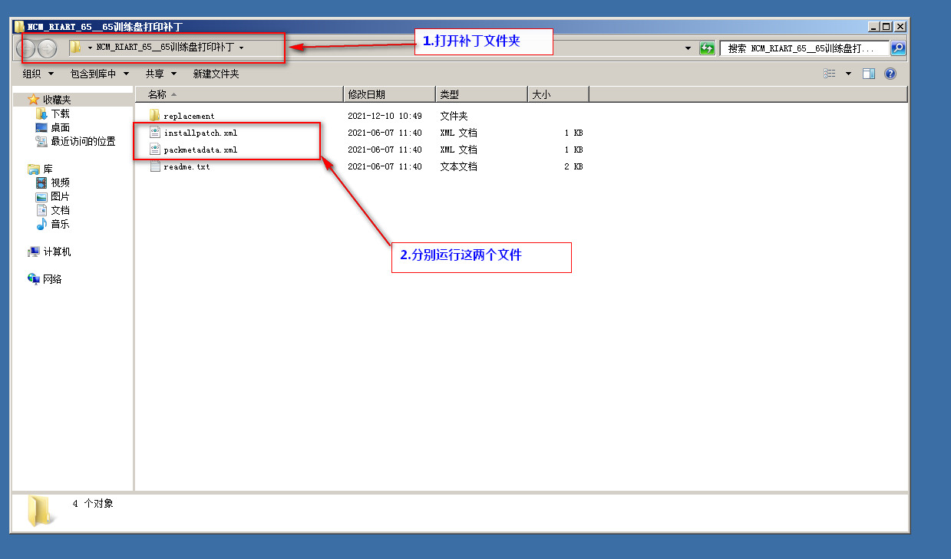Click the search magnifier icon
Viewport: 951px width, 559px height.
[x=897, y=48]
